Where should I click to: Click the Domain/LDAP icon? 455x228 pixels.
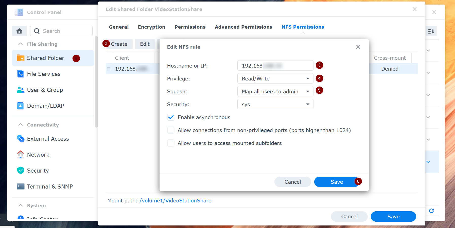pyautogui.click(x=21, y=106)
